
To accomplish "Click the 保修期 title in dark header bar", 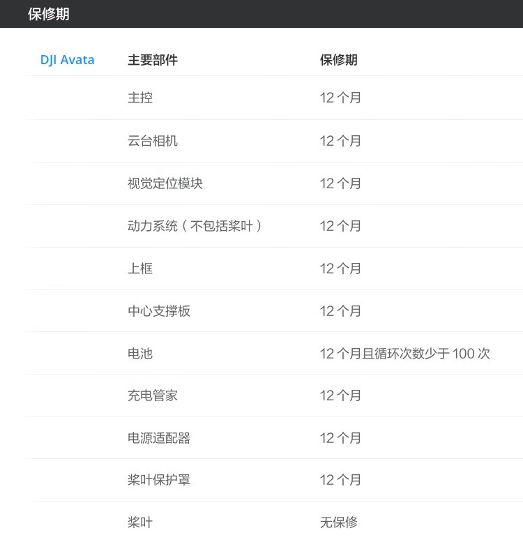I will click(x=49, y=14).
